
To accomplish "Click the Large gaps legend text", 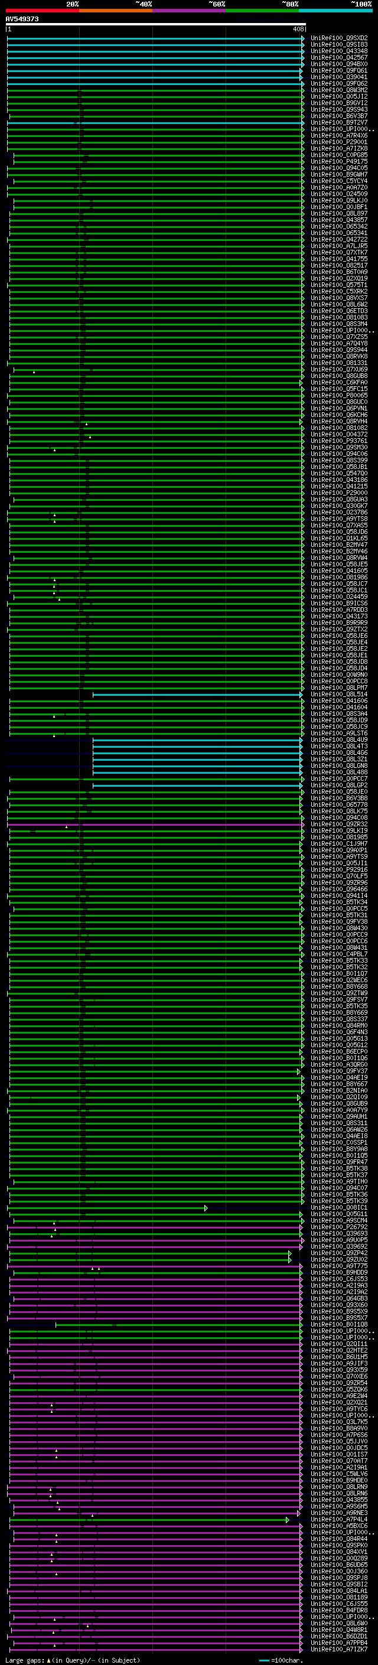I will 73,1660.
